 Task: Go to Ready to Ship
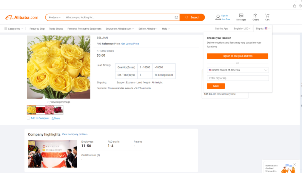coord(37,29)
